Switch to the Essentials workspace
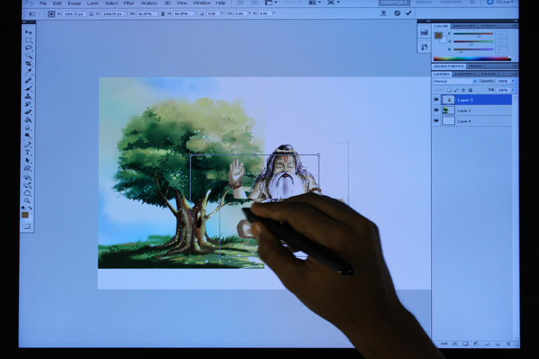Screen dimensions: 539x359 pos(394,3)
